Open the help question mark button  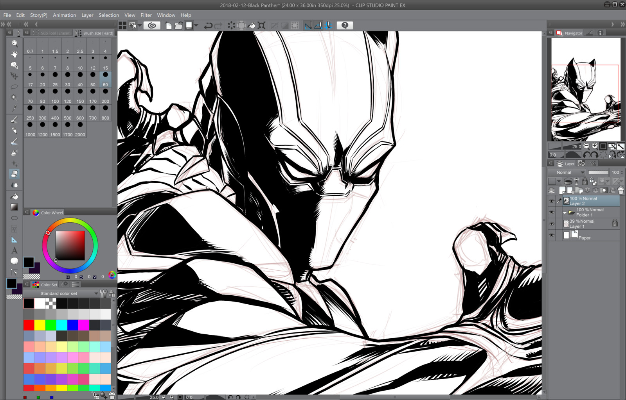click(x=345, y=25)
